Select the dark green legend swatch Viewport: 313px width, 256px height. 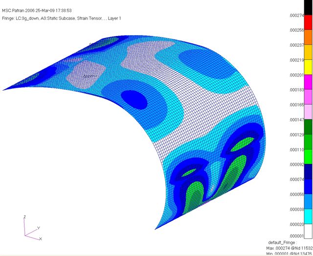tap(308, 127)
